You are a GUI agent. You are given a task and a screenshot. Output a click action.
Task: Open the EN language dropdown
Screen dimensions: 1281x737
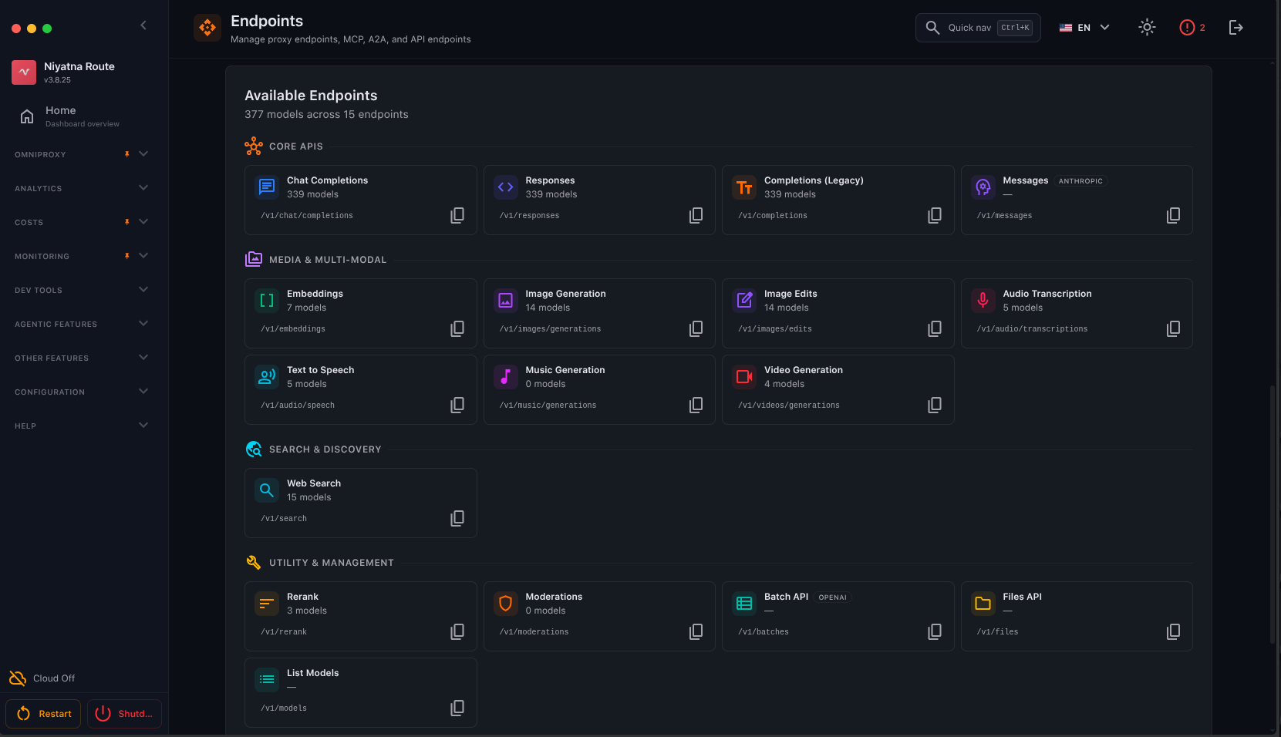(1084, 28)
